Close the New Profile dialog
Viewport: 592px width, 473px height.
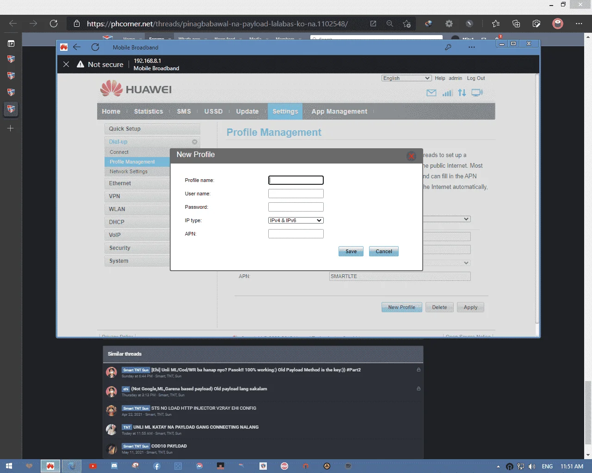point(411,156)
